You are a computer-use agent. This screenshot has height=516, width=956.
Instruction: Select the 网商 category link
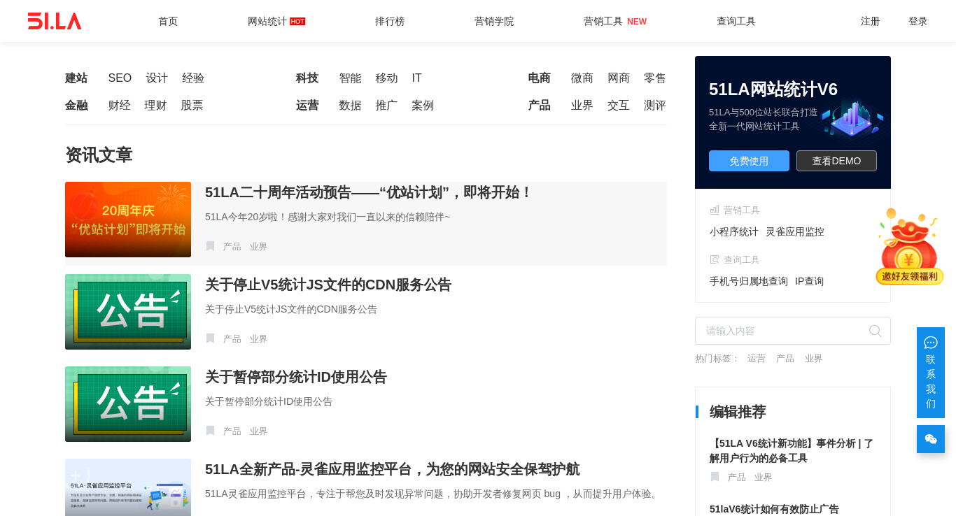click(619, 78)
